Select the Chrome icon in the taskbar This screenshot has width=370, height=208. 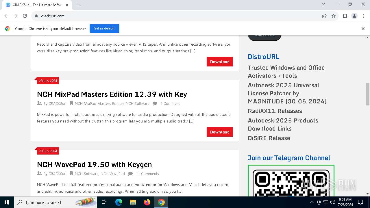tap(161, 202)
